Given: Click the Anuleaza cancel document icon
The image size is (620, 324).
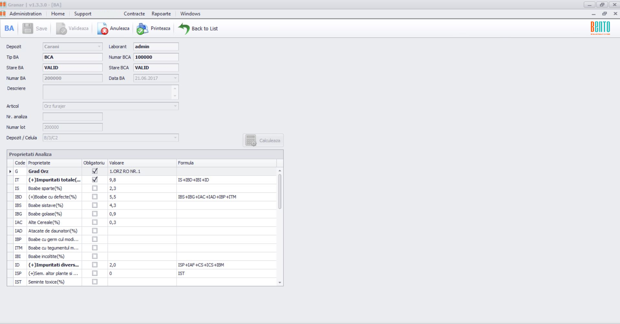Looking at the screenshot, I should point(102,29).
